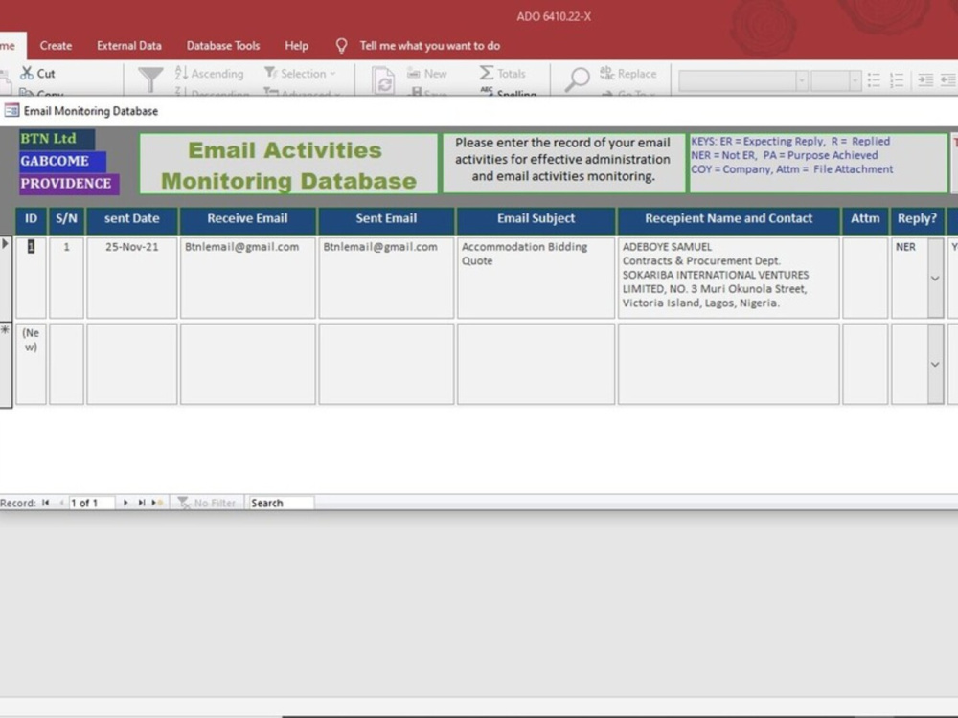Click the ID column header
Viewport: 958px width, 718px height.
[x=31, y=219]
